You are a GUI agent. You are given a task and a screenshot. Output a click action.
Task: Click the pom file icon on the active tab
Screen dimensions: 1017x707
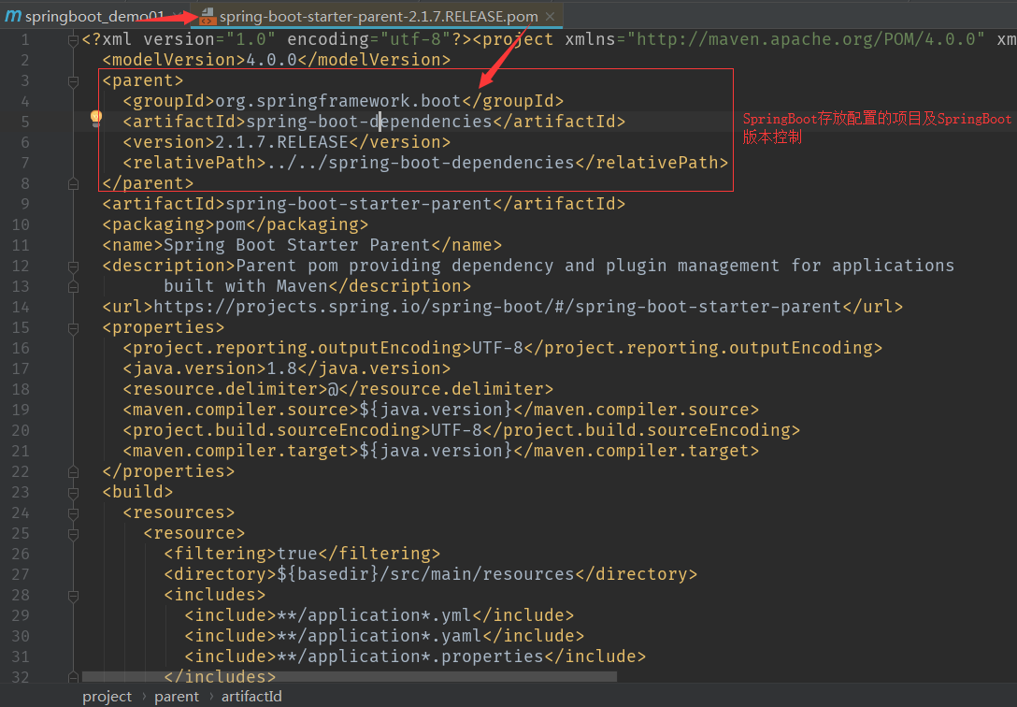207,16
